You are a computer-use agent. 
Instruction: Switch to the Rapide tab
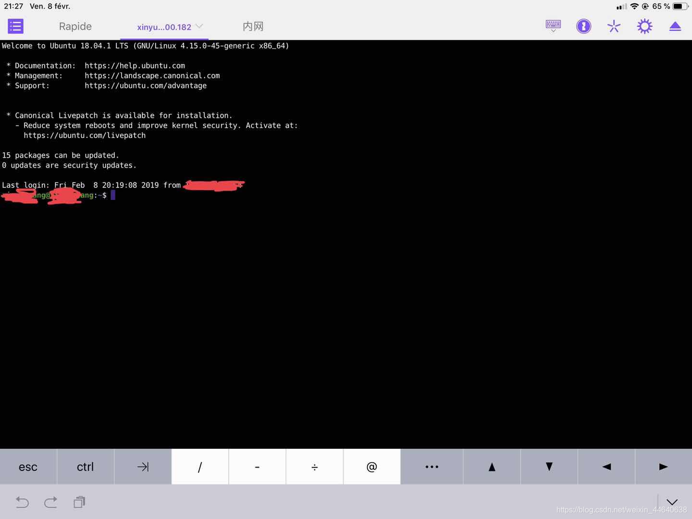[x=75, y=26]
